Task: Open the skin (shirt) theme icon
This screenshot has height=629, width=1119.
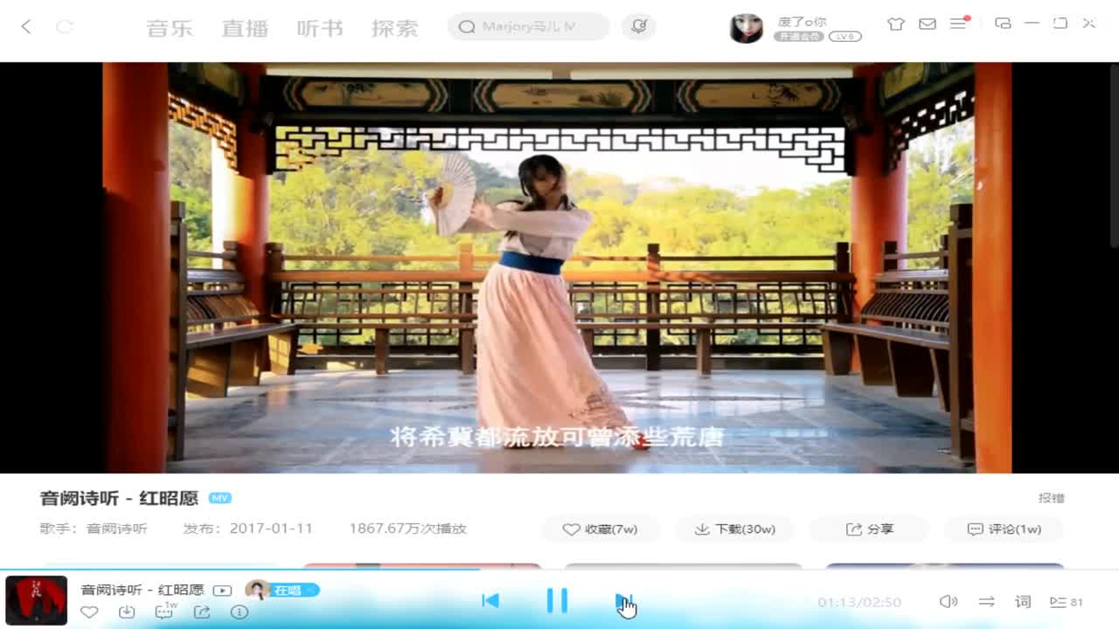Action: (896, 24)
